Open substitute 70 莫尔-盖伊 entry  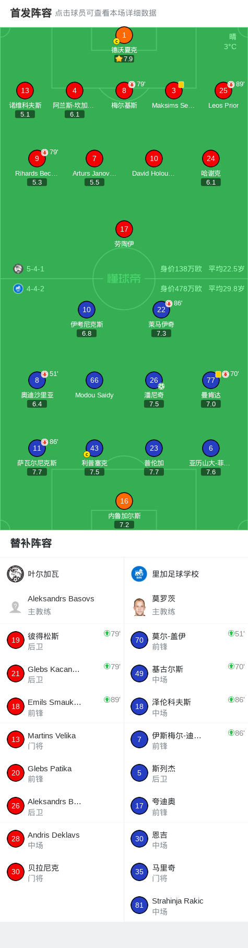186,640
